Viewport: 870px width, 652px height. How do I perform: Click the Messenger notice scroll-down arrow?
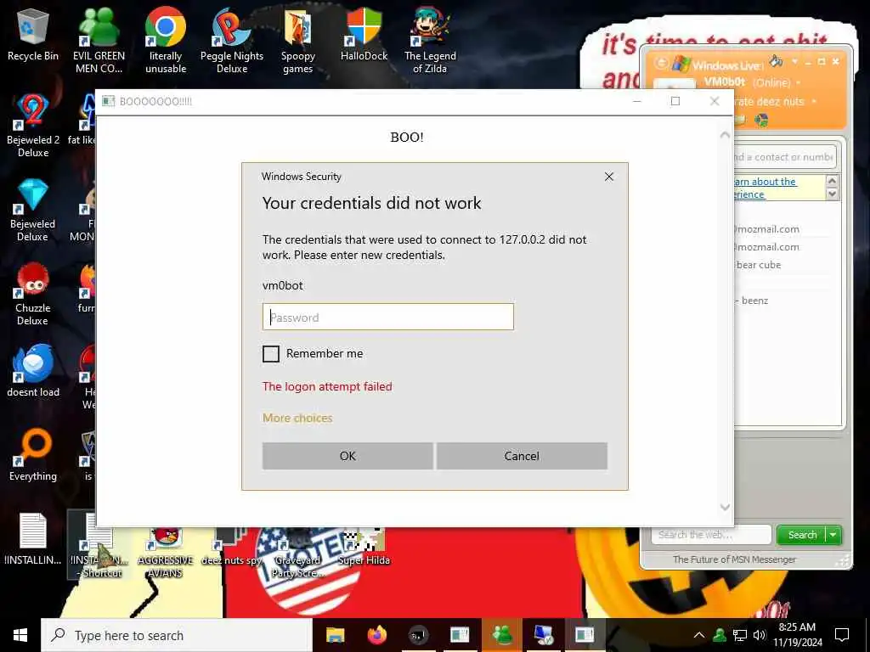point(832,194)
